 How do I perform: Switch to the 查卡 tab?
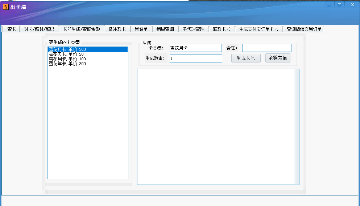(x=12, y=29)
